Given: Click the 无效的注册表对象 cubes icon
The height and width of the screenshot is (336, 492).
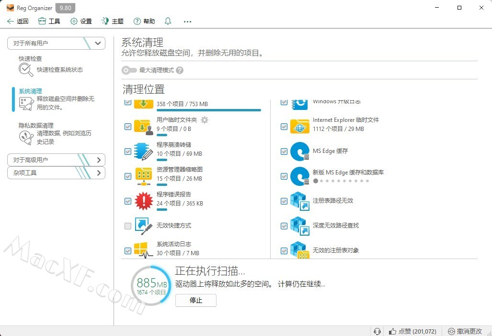Looking at the screenshot, I should pos(300,250).
